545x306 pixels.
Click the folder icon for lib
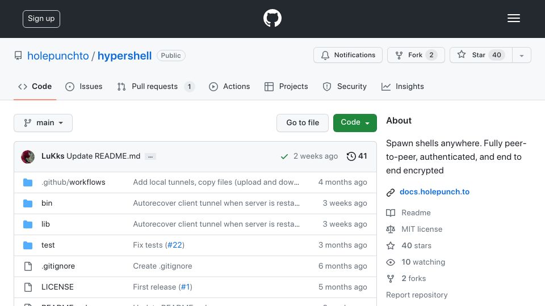tap(28, 224)
